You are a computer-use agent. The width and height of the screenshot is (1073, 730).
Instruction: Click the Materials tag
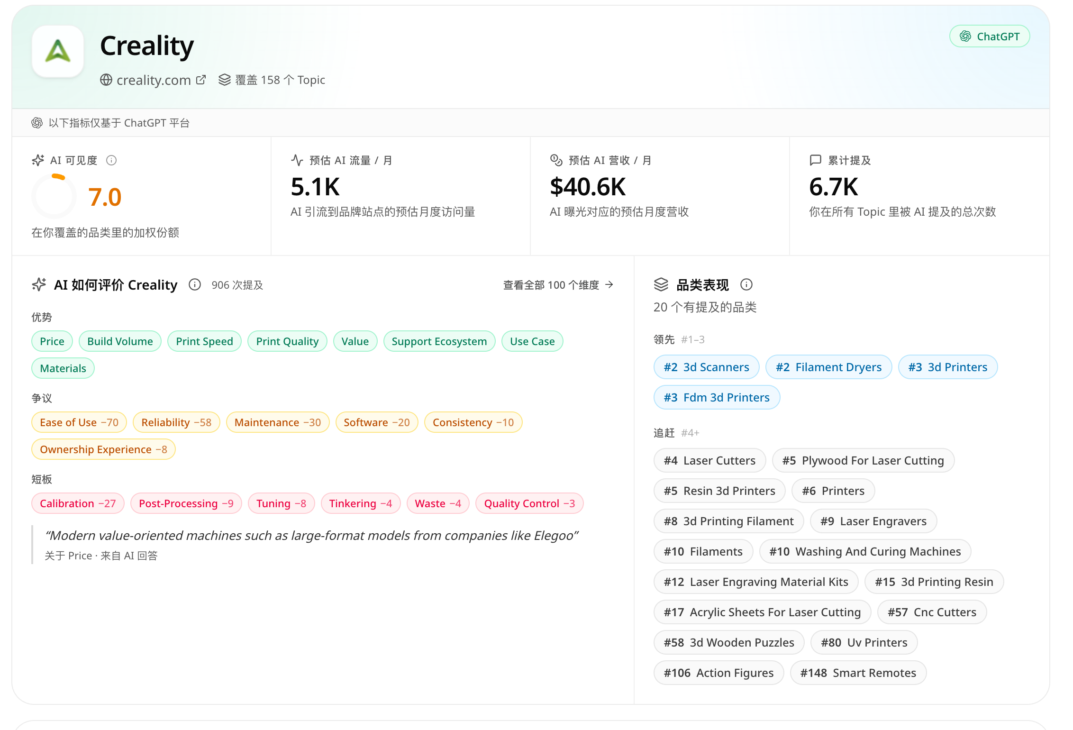tap(63, 368)
